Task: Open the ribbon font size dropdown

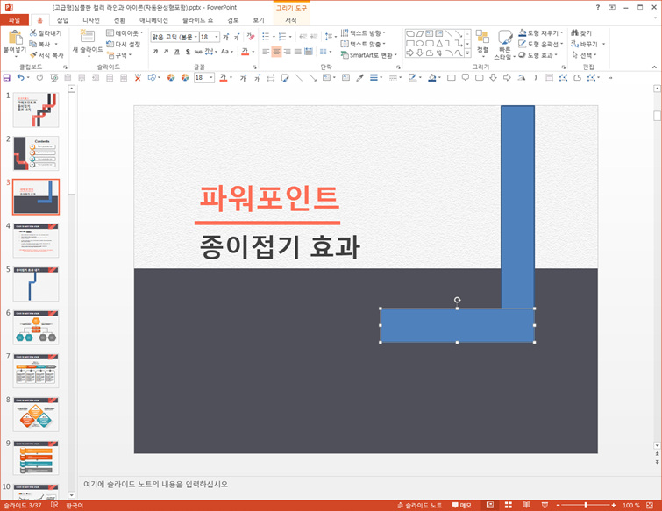Action: 217,37
